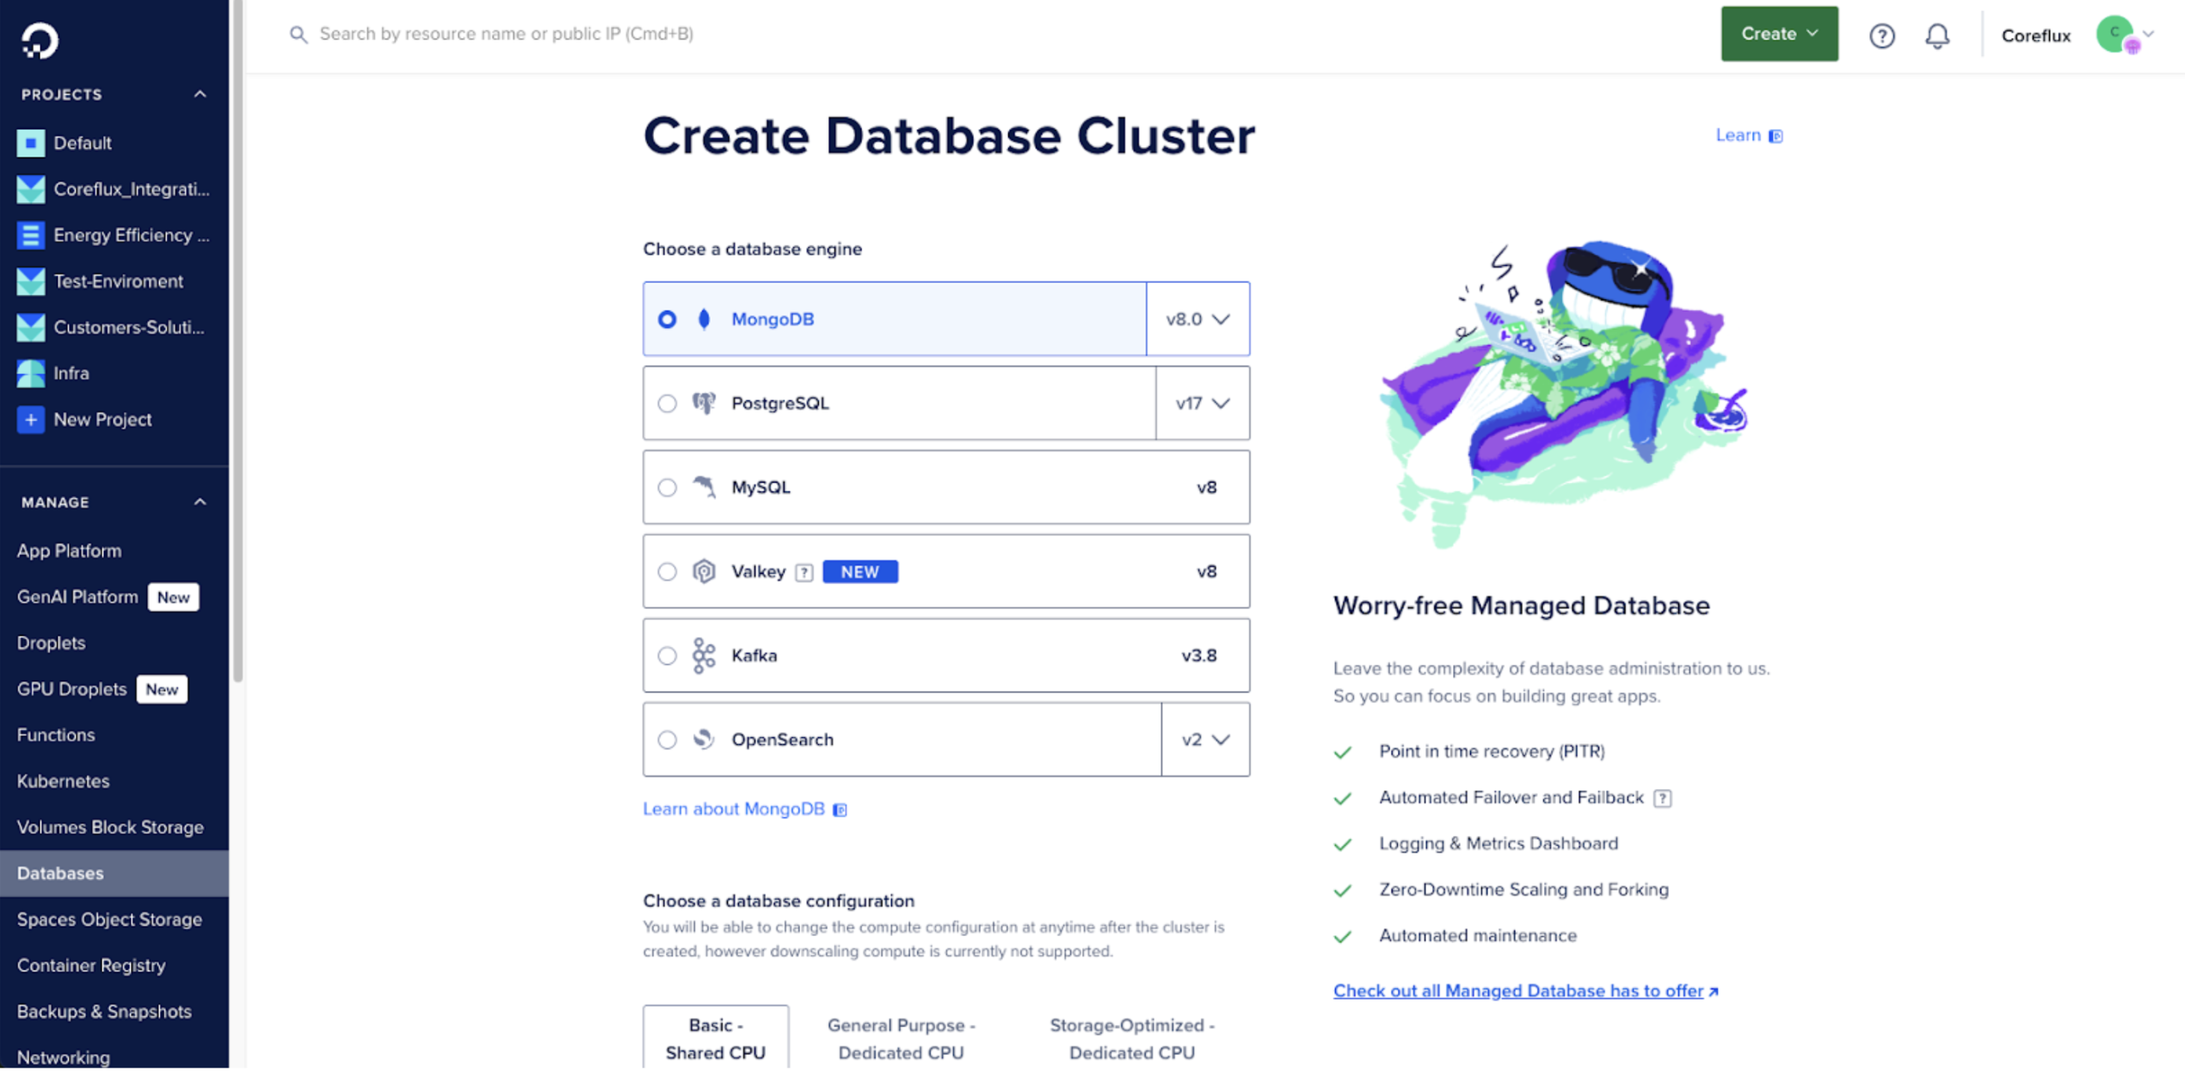The width and height of the screenshot is (2185, 1072).
Task: Click the notifications bell icon
Action: (x=1937, y=35)
